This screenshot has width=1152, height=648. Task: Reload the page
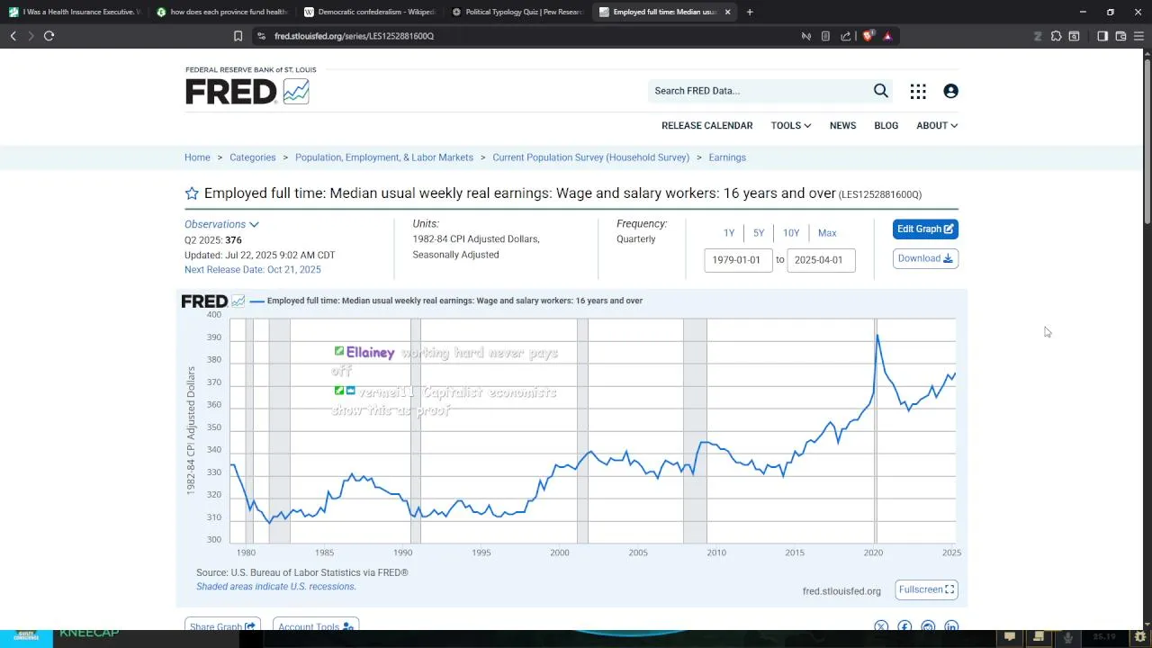[x=49, y=36]
